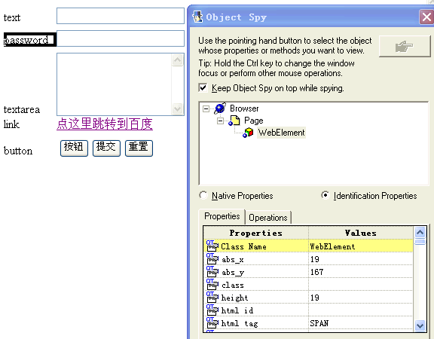The height and width of the screenshot is (339, 434).
Task: Switch to the Operations tab
Action: point(268,218)
